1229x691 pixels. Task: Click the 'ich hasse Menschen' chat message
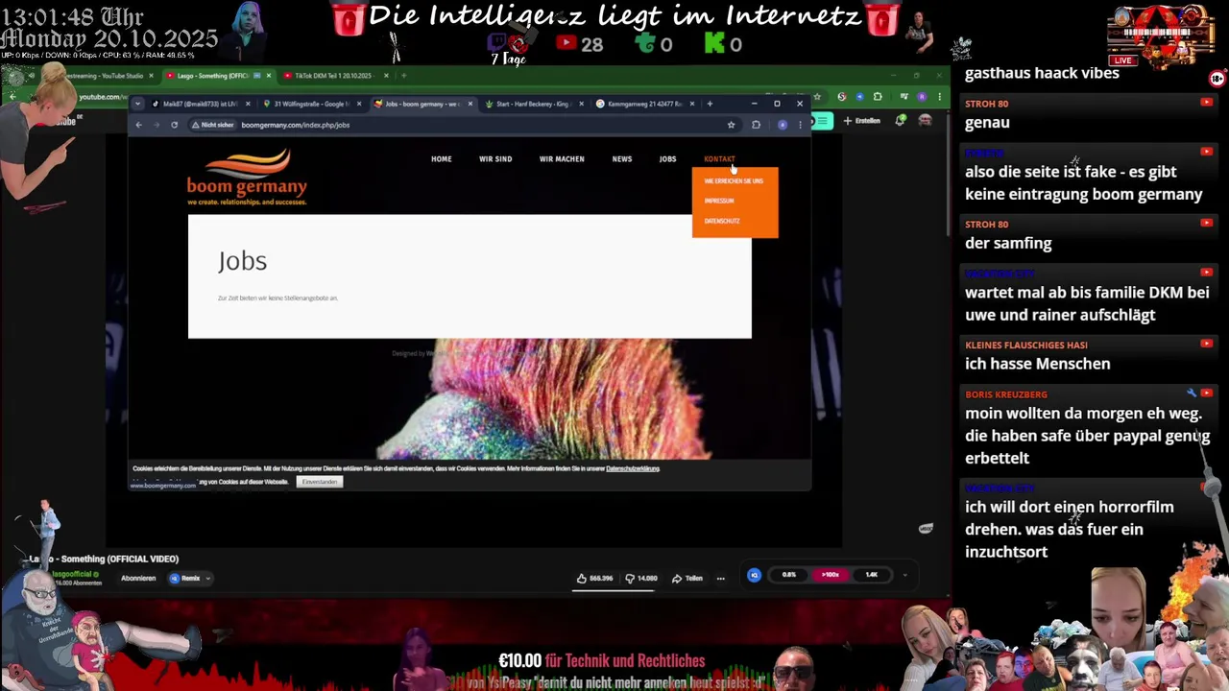pyautogui.click(x=1037, y=364)
